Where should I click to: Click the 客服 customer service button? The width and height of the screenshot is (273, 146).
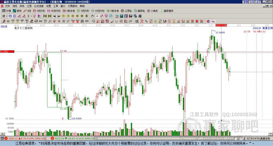246,2
